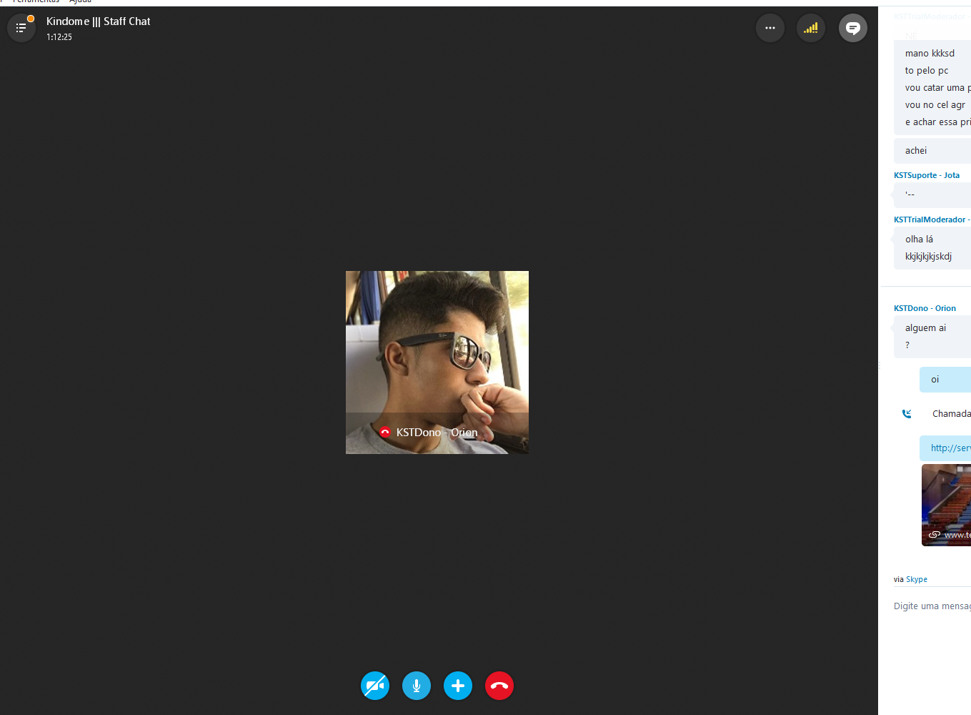
Task: Click the 'mano kkksd' message
Action: pos(930,54)
